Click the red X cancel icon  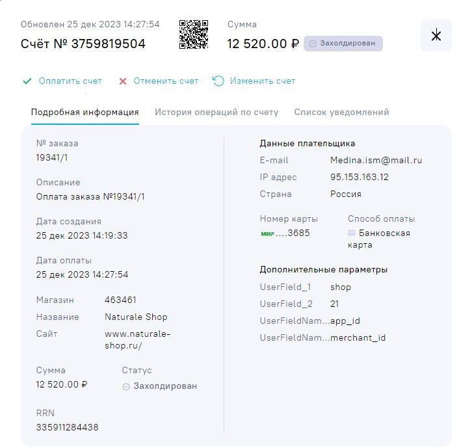pyautogui.click(x=123, y=81)
